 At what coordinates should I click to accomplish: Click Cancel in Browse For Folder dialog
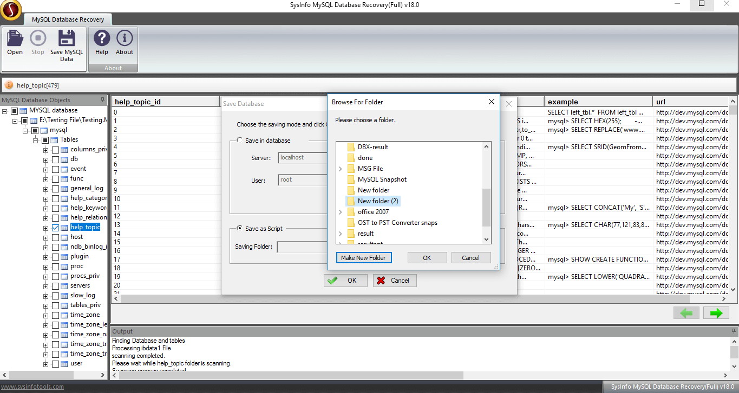[470, 258]
